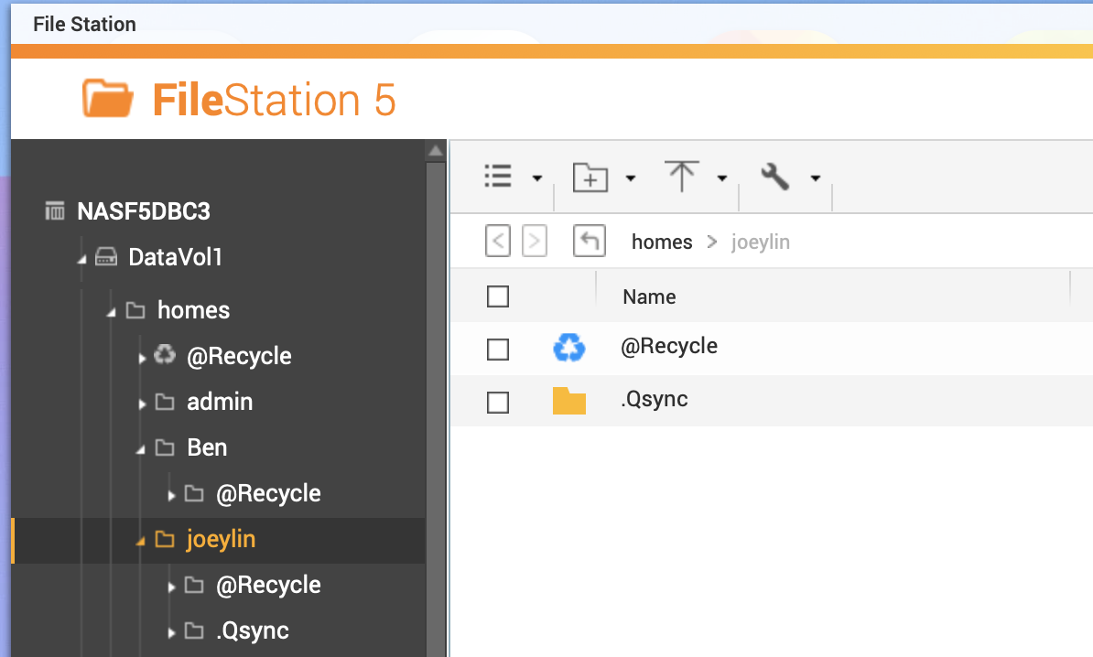1093x657 pixels.
Task: Collapse the homes folder in the tree
Action: pos(113,310)
